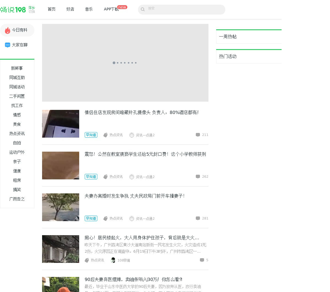
Task: Click the comment icon showing 262 replies
Action: [198, 177]
